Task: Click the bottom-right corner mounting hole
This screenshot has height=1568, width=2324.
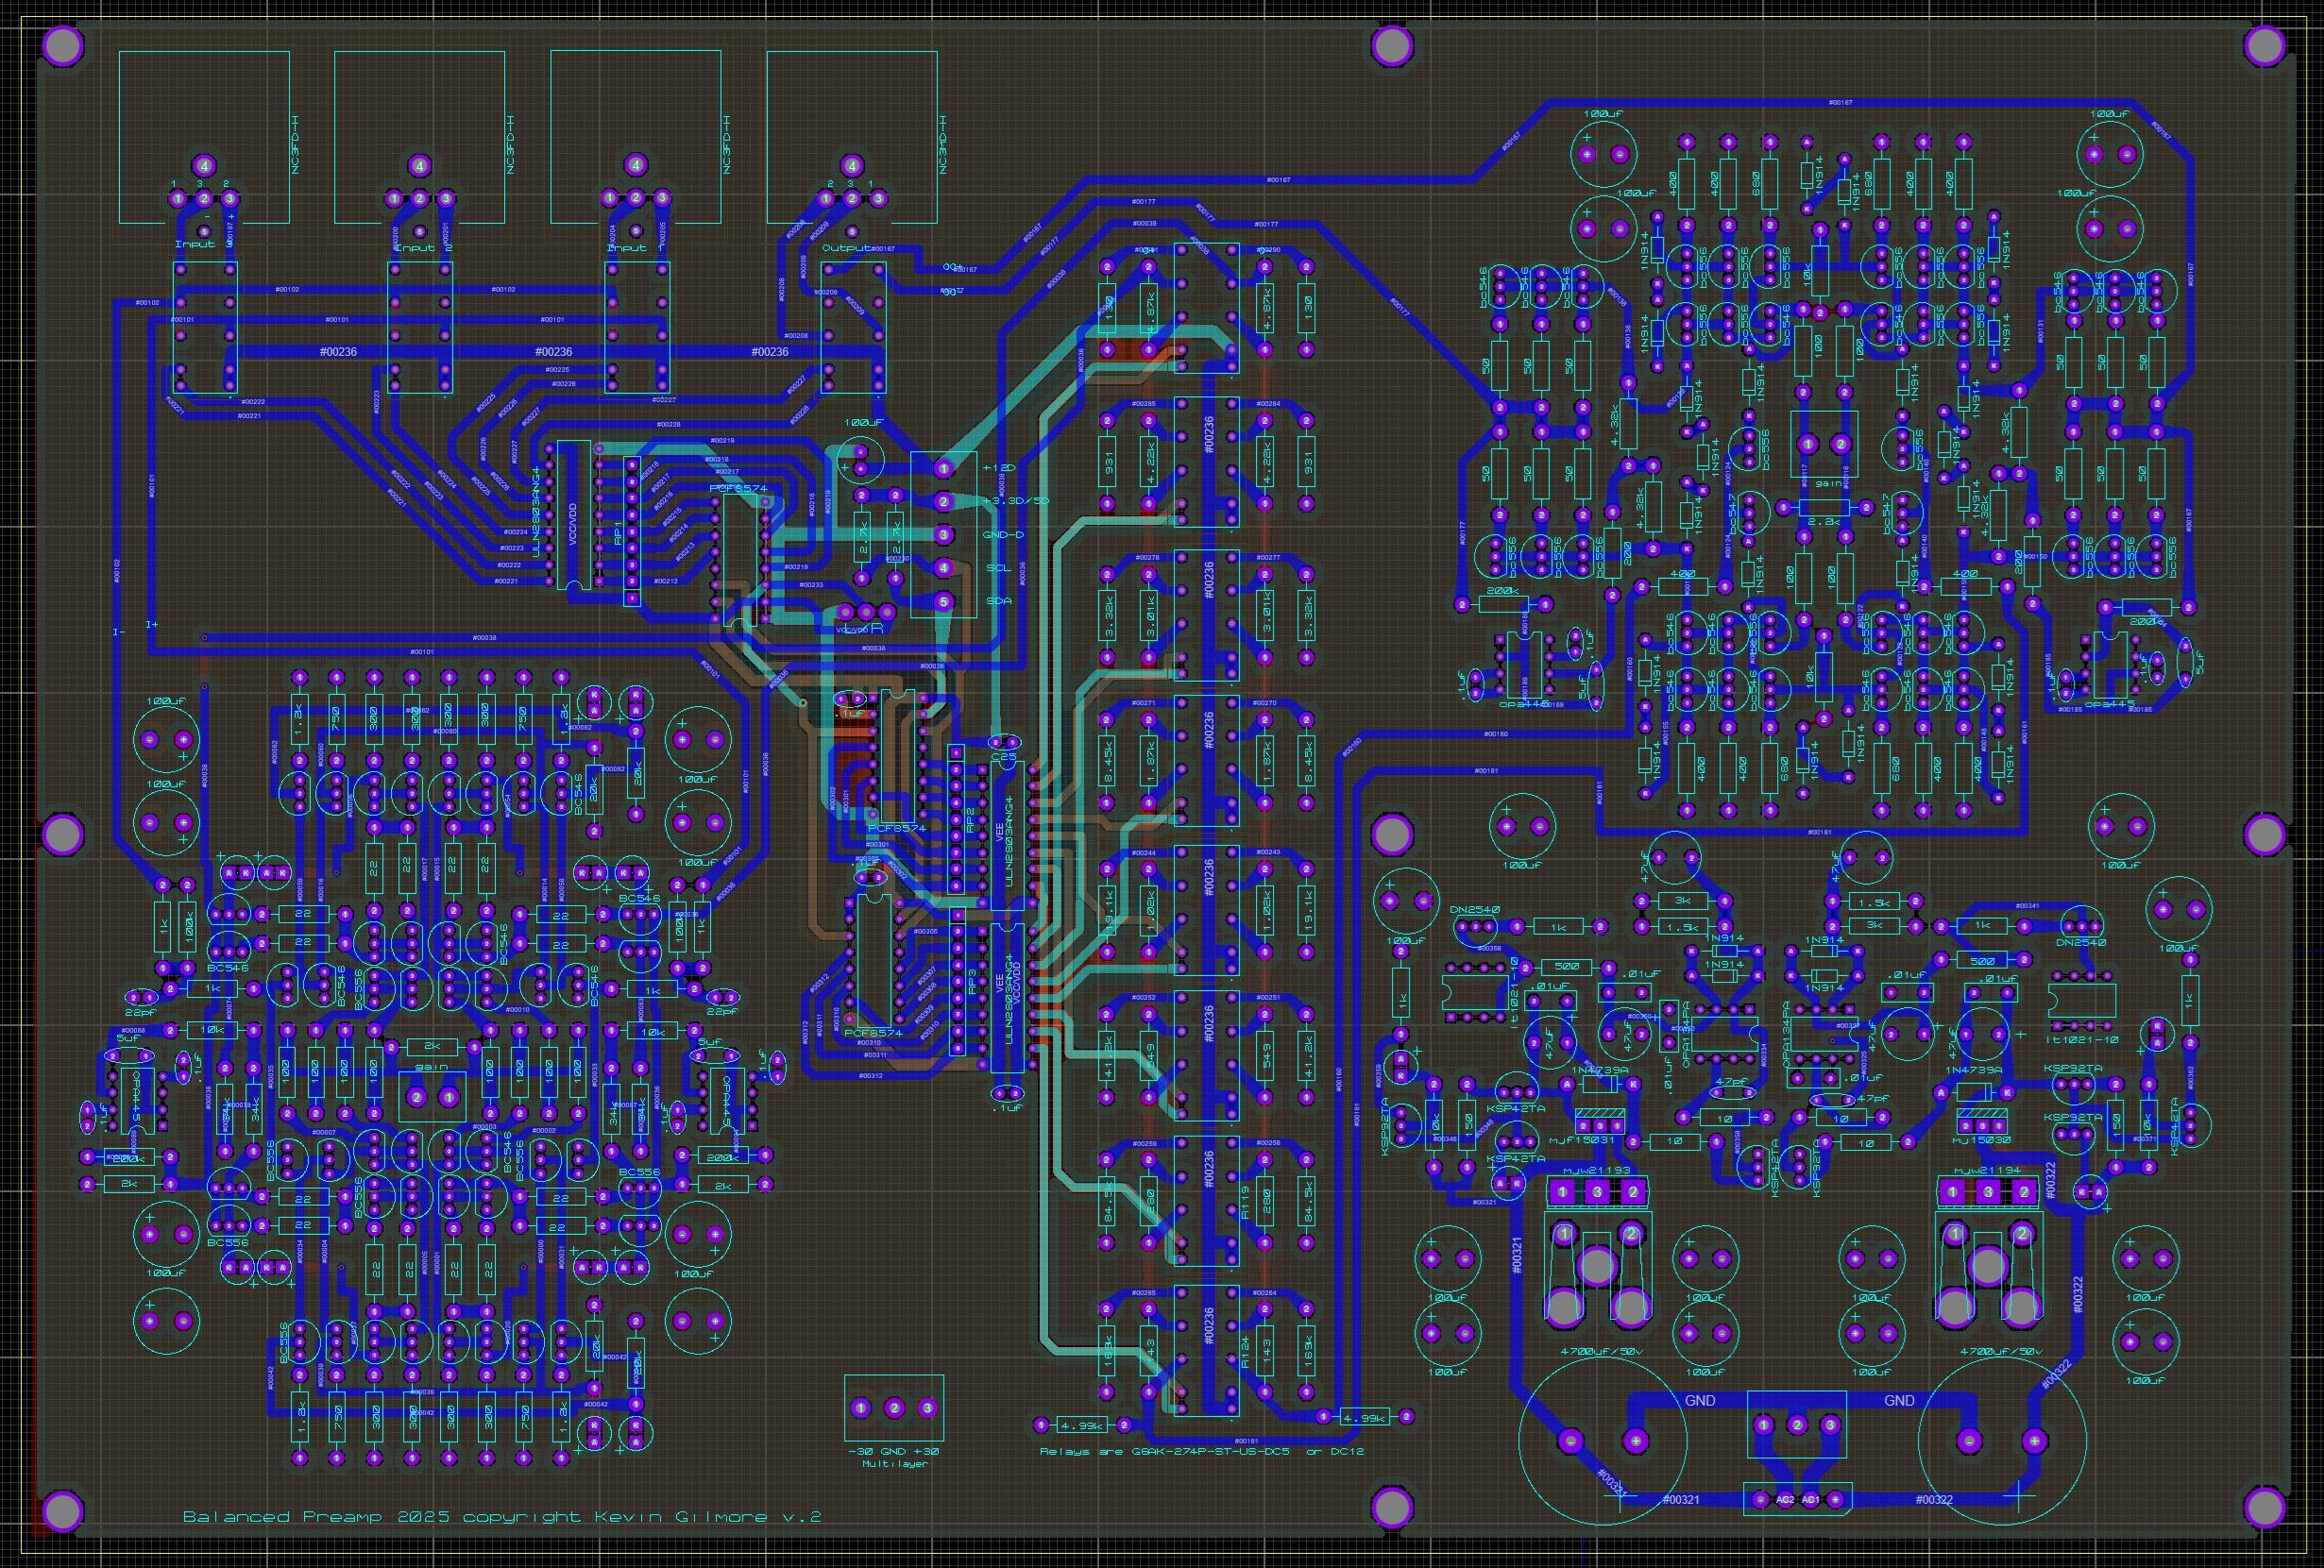Action: click(x=2264, y=1507)
